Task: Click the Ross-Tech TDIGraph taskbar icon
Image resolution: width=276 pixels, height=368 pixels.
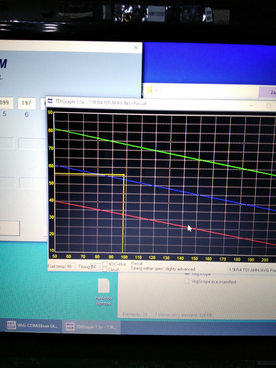Action: pyautogui.click(x=70, y=326)
